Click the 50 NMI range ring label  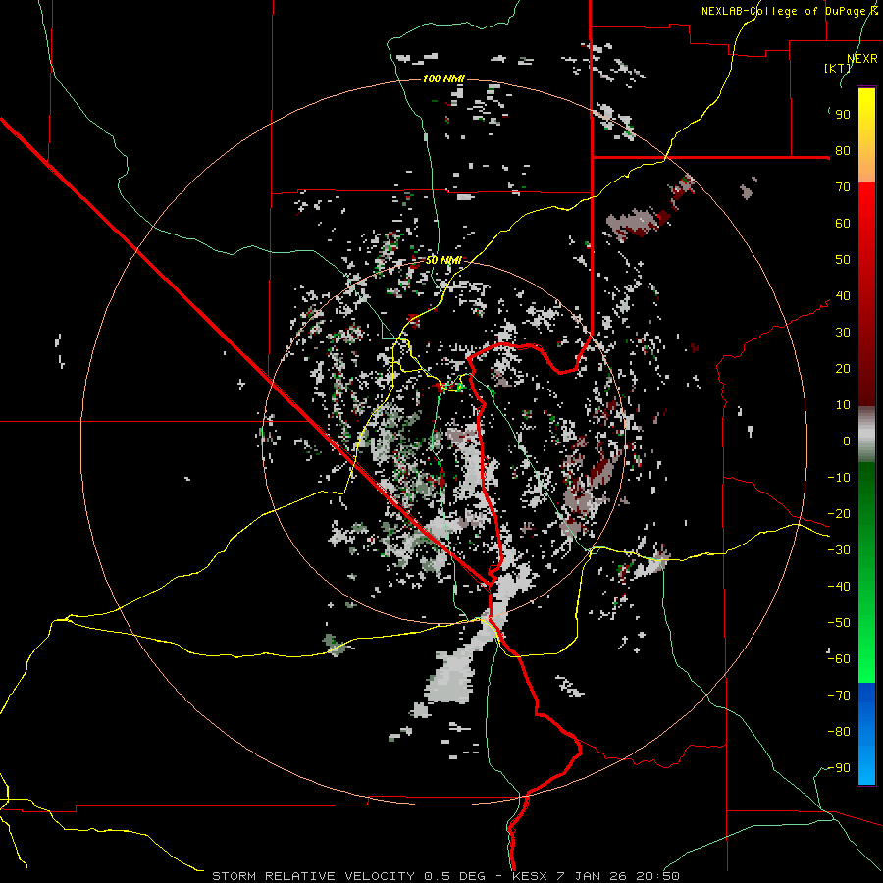pos(443,260)
